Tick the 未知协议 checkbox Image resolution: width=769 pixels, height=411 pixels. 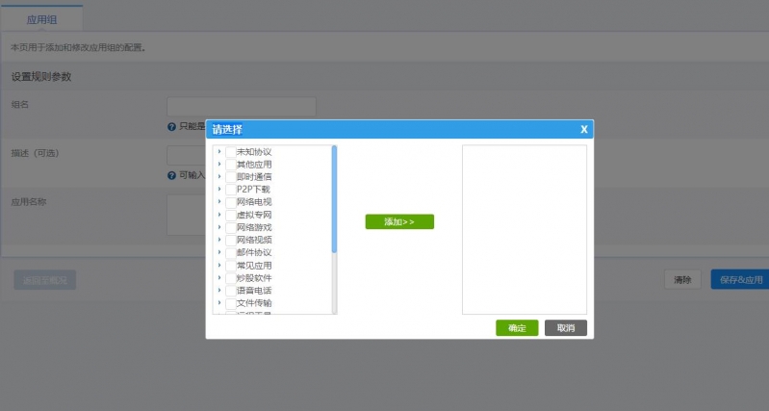(x=230, y=152)
